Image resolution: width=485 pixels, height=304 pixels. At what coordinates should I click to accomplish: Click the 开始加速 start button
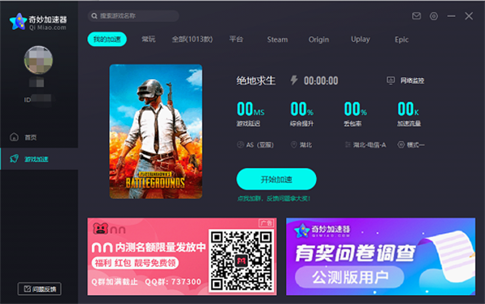[276, 179]
